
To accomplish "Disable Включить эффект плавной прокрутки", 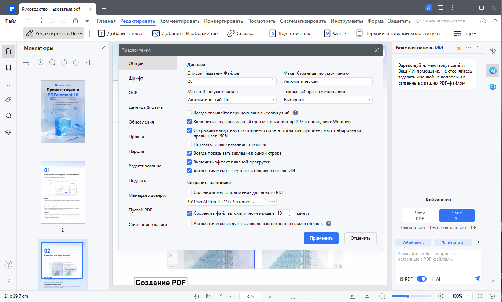I will tap(189, 162).
